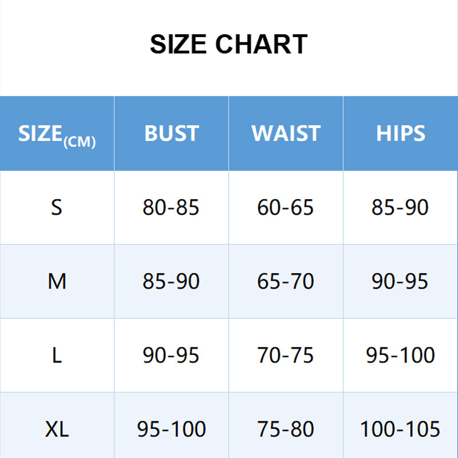The image size is (458, 458).
Task: Select bust value 85-90 for size M
Action: 171,281
